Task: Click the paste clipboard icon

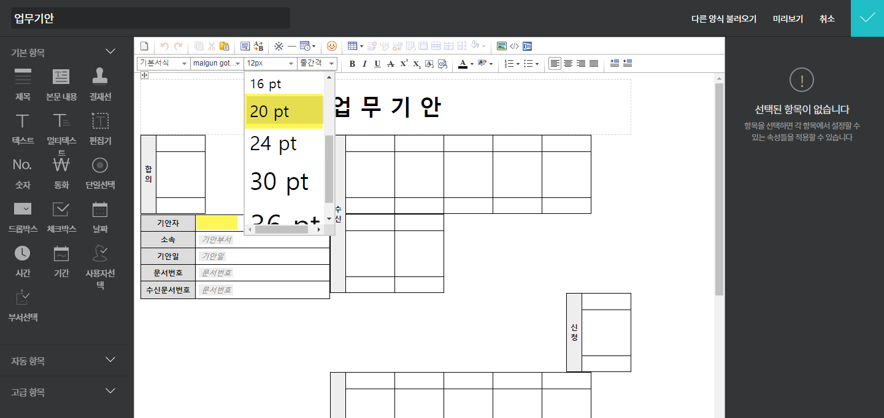Action: point(225,46)
